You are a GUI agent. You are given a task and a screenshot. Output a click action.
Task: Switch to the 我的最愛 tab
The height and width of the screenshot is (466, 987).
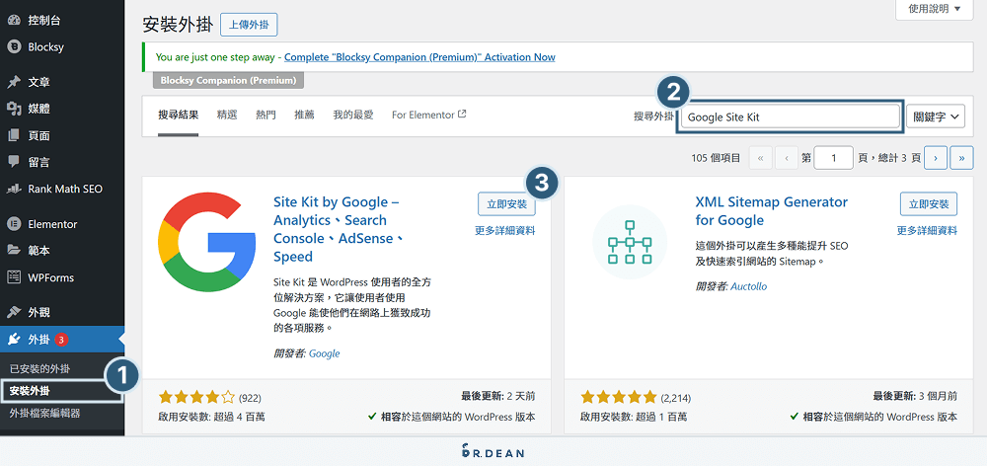pos(353,115)
